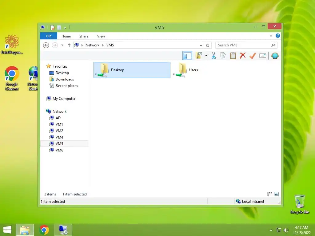Screen dimensions: 315x236
Task: Go up one level with up arrow
Action: pyautogui.click(x=69, y=45)
